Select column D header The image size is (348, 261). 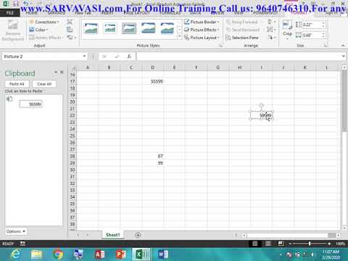coord(153,67)
